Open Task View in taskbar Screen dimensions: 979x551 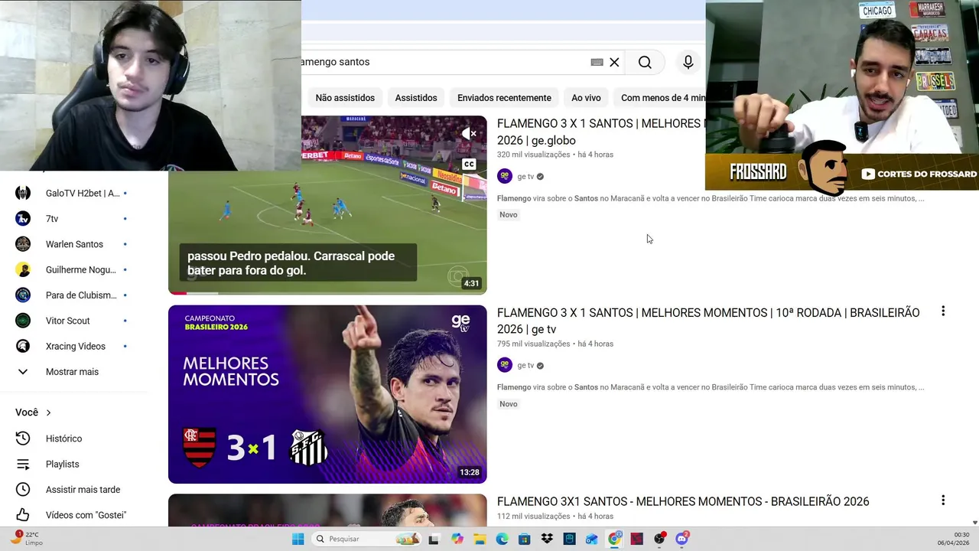coord(434,539)
